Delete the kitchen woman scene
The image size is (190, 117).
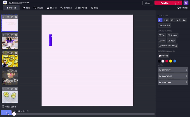click(16, 35)
